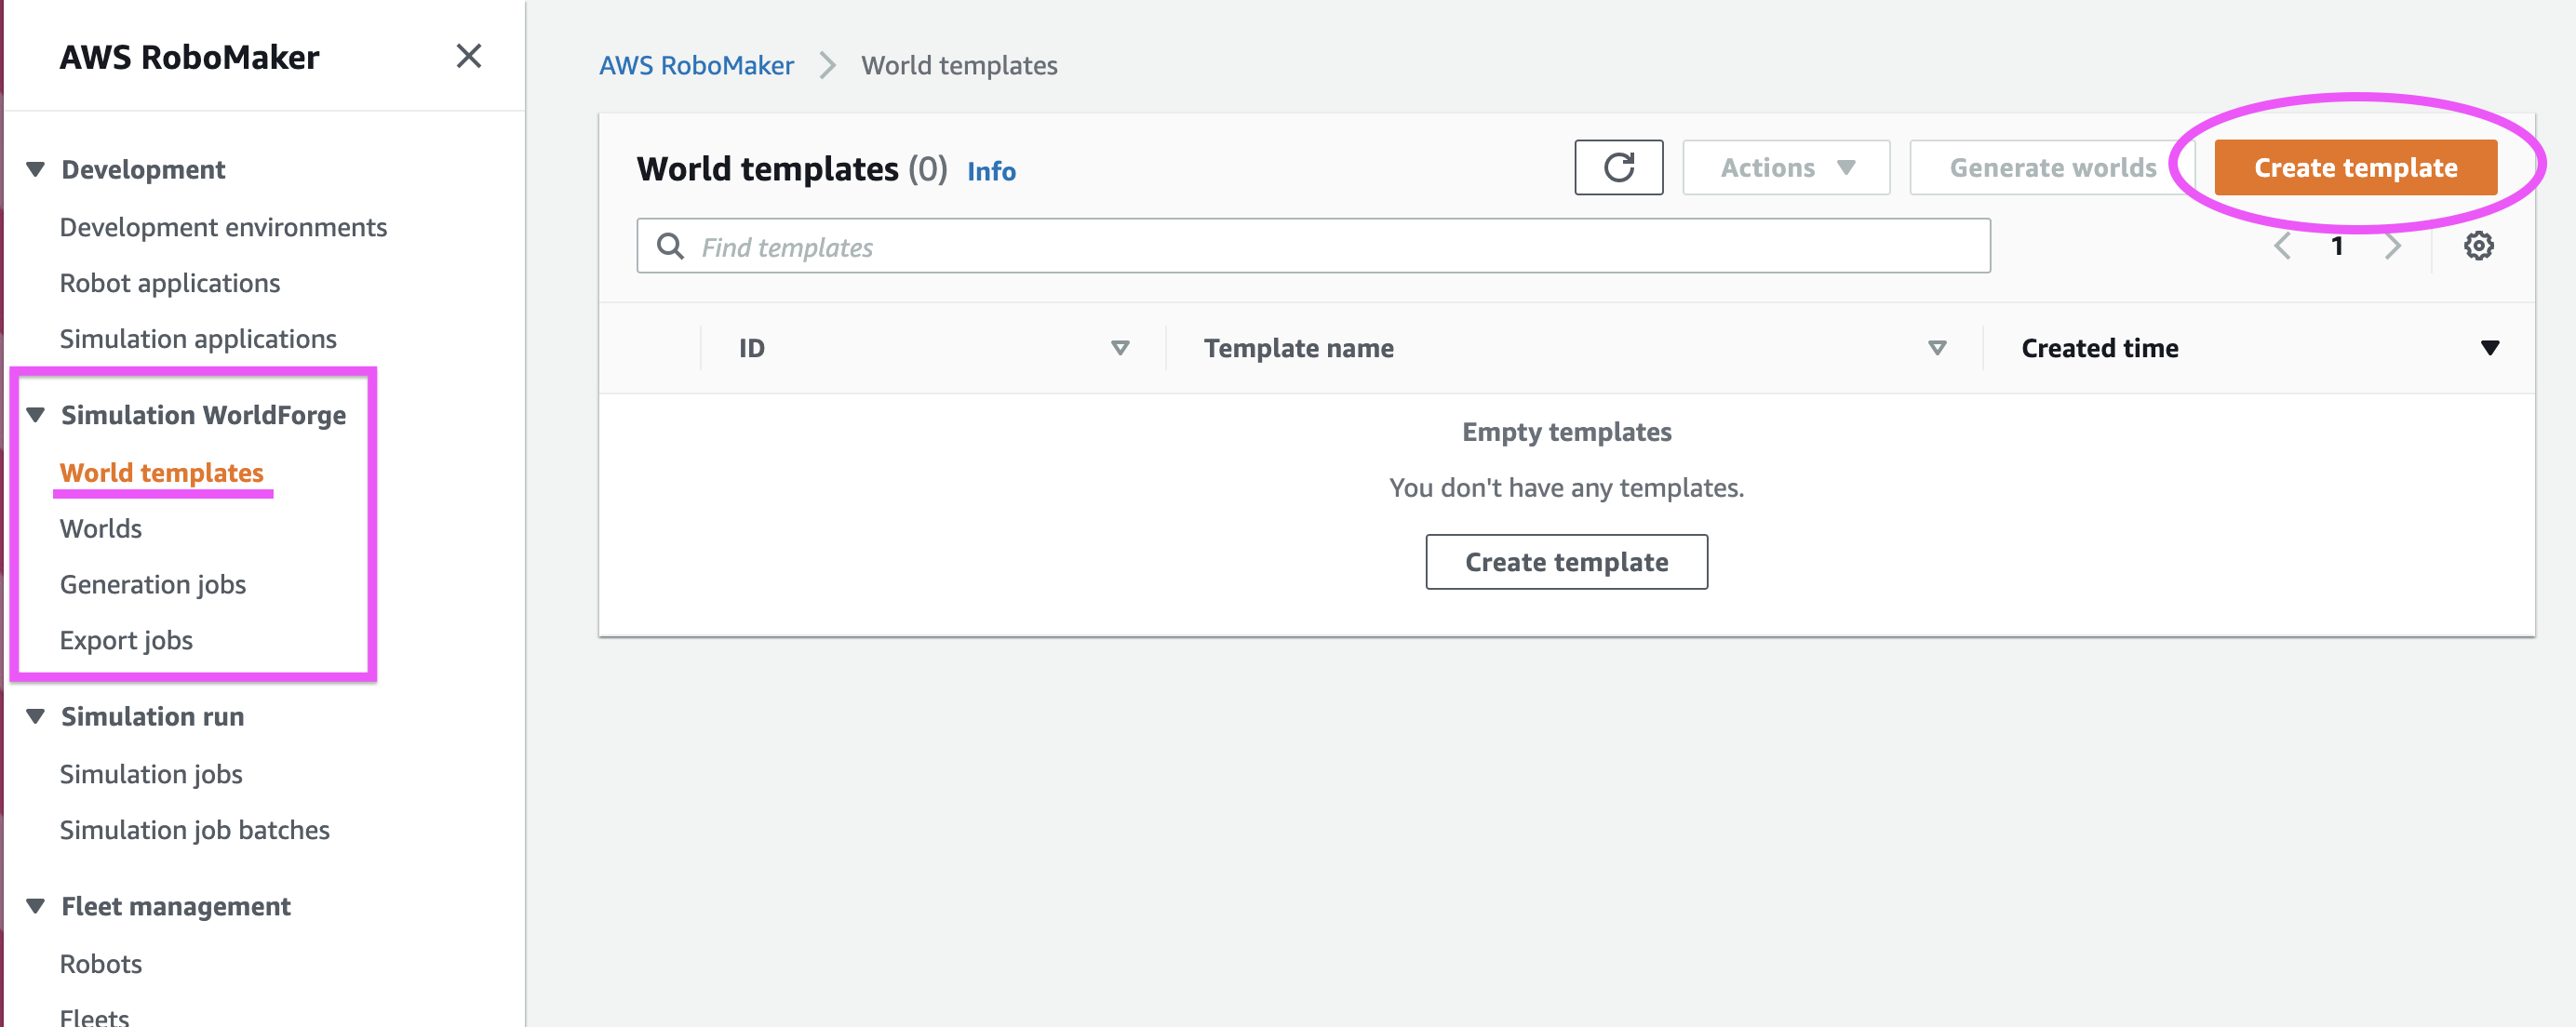Click the orange Create template button
Image resolution: width=2576 pixels, height=1027 pixels.
(x=2355, y=167)
